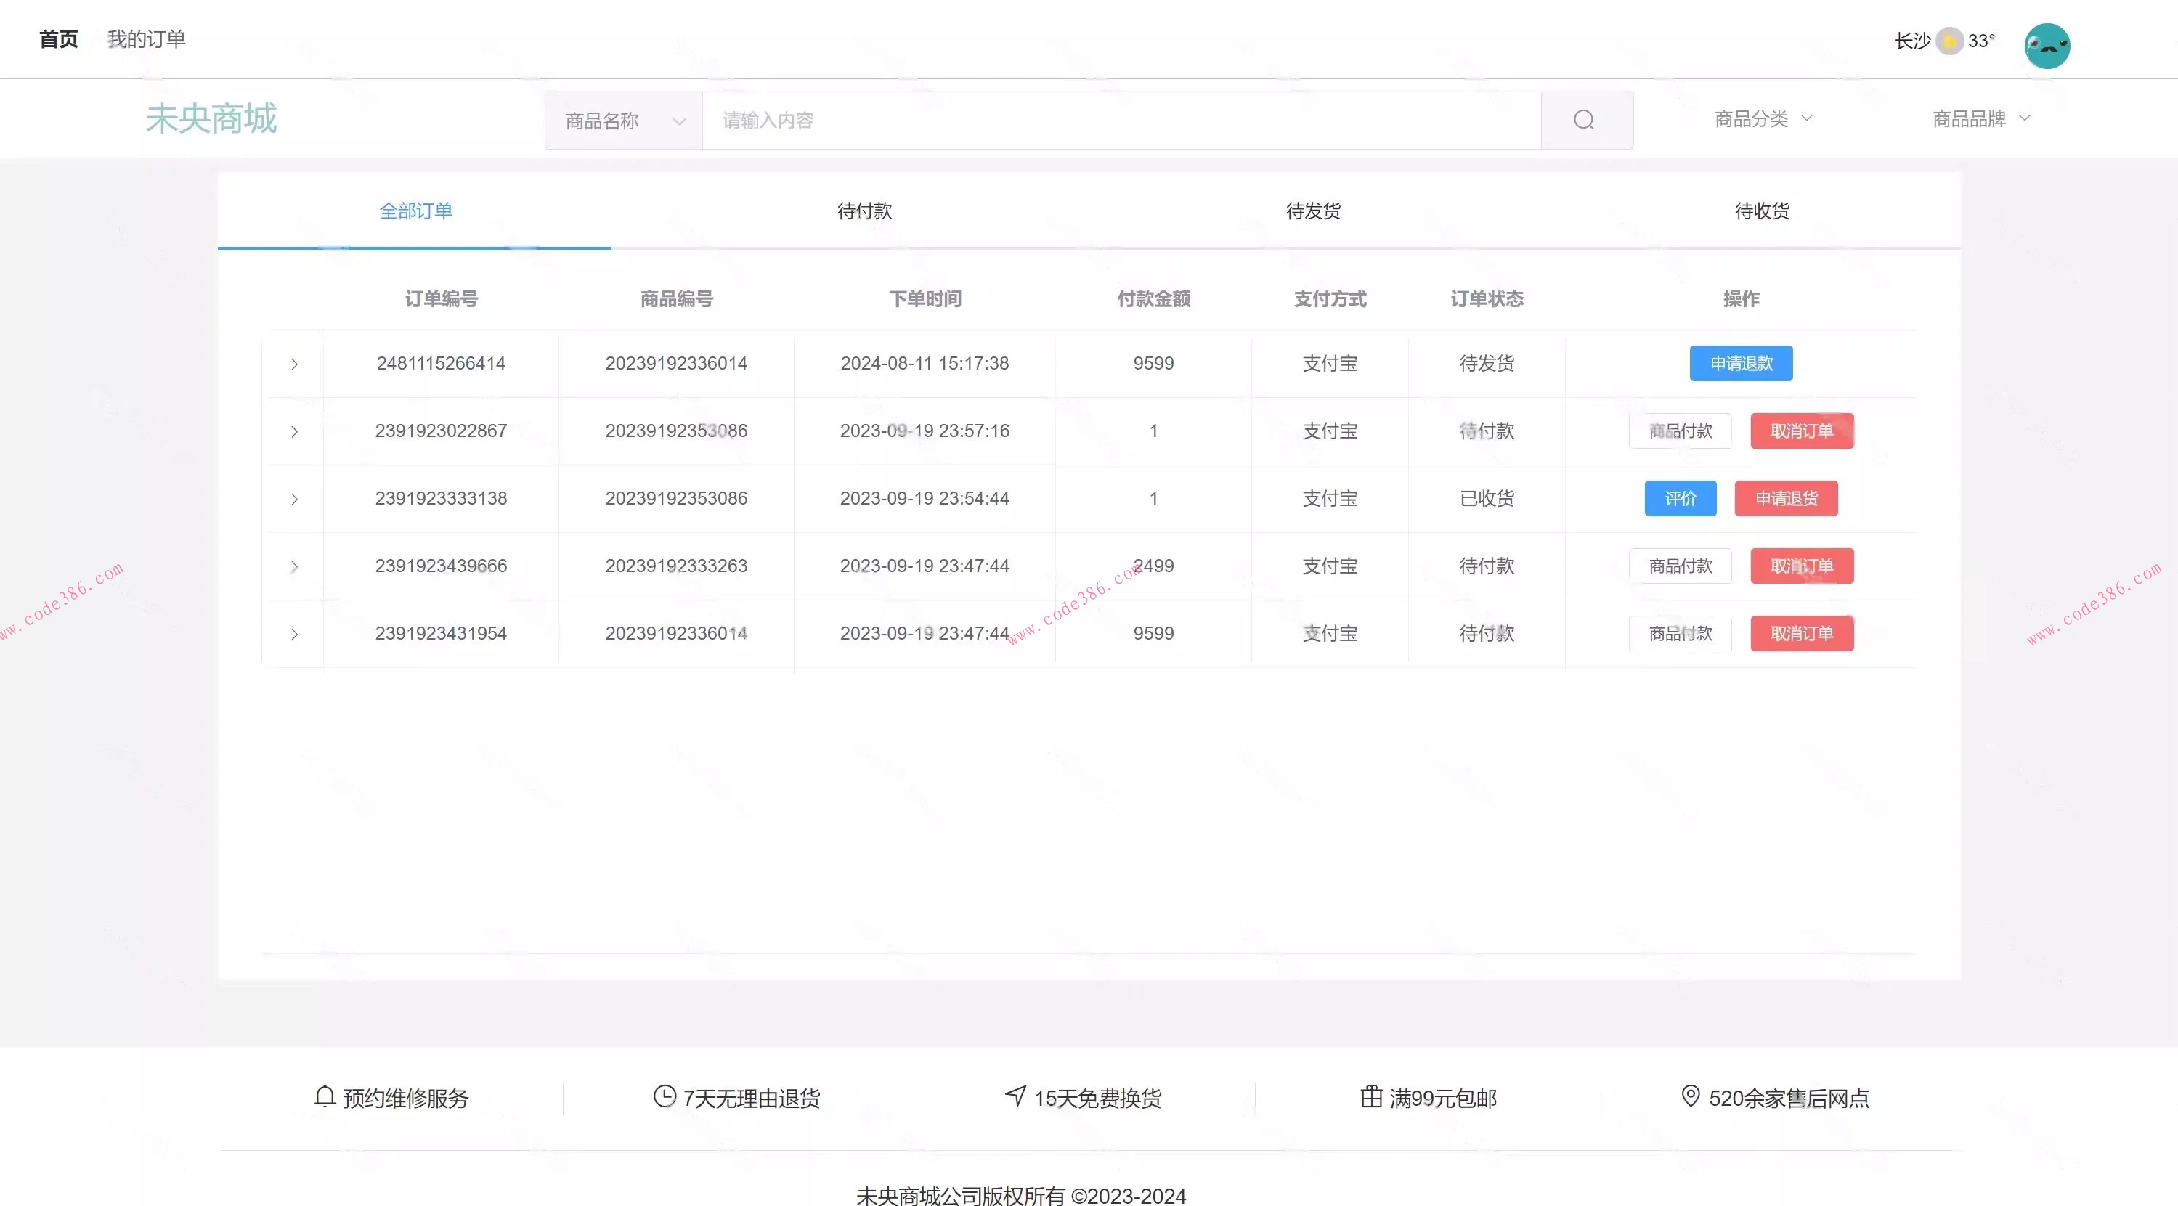Open the 商品名称 search type dropdown
The width and height of the screenshot is (2178, 1206).
pos(623,119)
